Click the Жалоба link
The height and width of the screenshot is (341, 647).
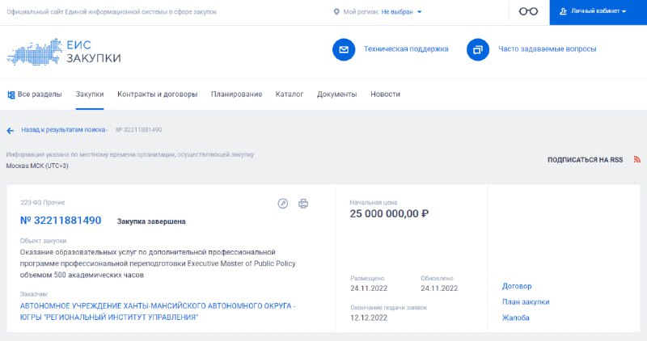pos(516,318)
